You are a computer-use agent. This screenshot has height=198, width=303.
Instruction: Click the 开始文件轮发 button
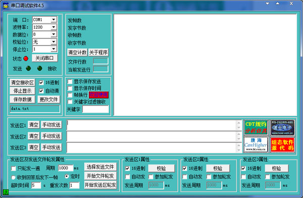click(x=100, y=176)
